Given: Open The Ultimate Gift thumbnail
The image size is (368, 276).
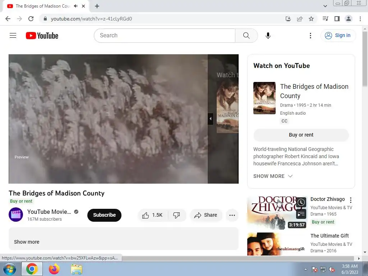Looking at the screenshot, I should [277, 244].
